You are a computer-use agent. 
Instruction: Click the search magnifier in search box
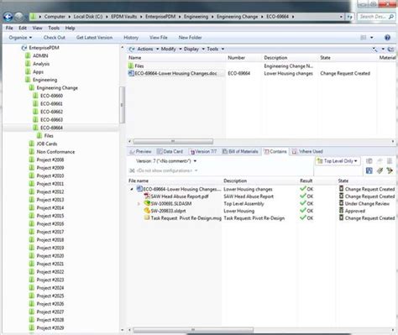point(391,17)
